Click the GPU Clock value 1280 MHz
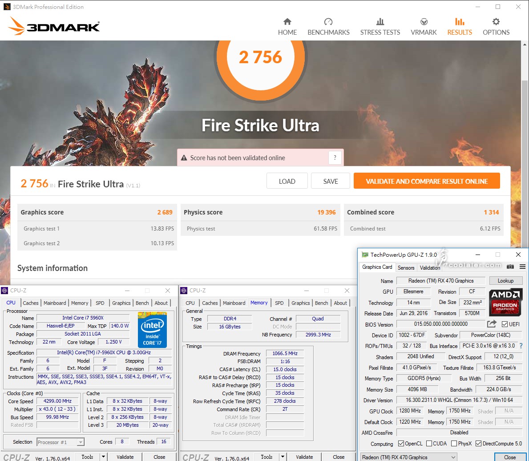Screen dimensions: 529x461 pyautogui.click(x=410, y=411)
